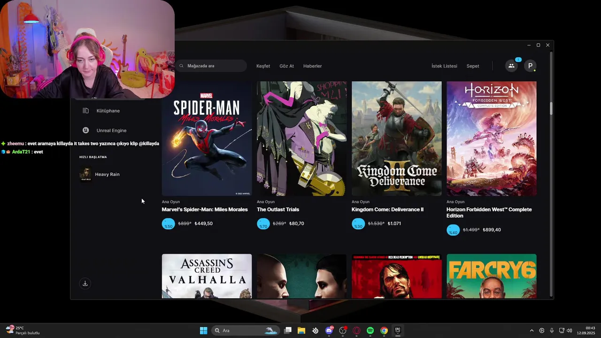Click the ArdaT21 chat message overlay
Screen dimensions: 601x338
pos(22,152)
